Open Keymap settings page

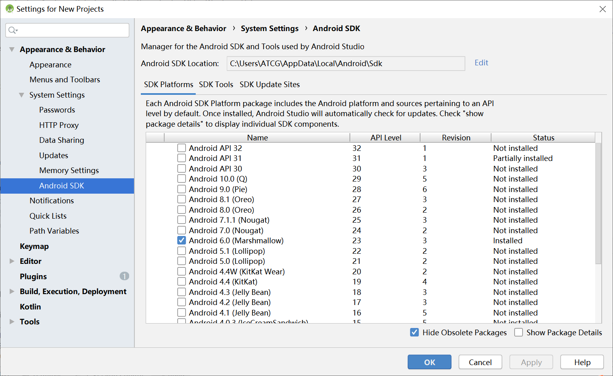point(34,246)
